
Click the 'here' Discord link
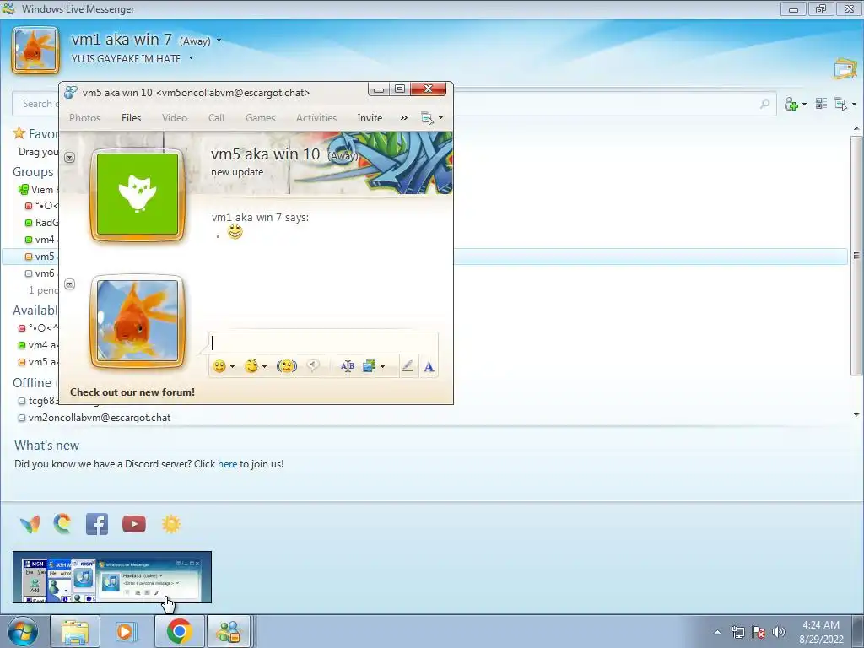(x=227, y=464)
